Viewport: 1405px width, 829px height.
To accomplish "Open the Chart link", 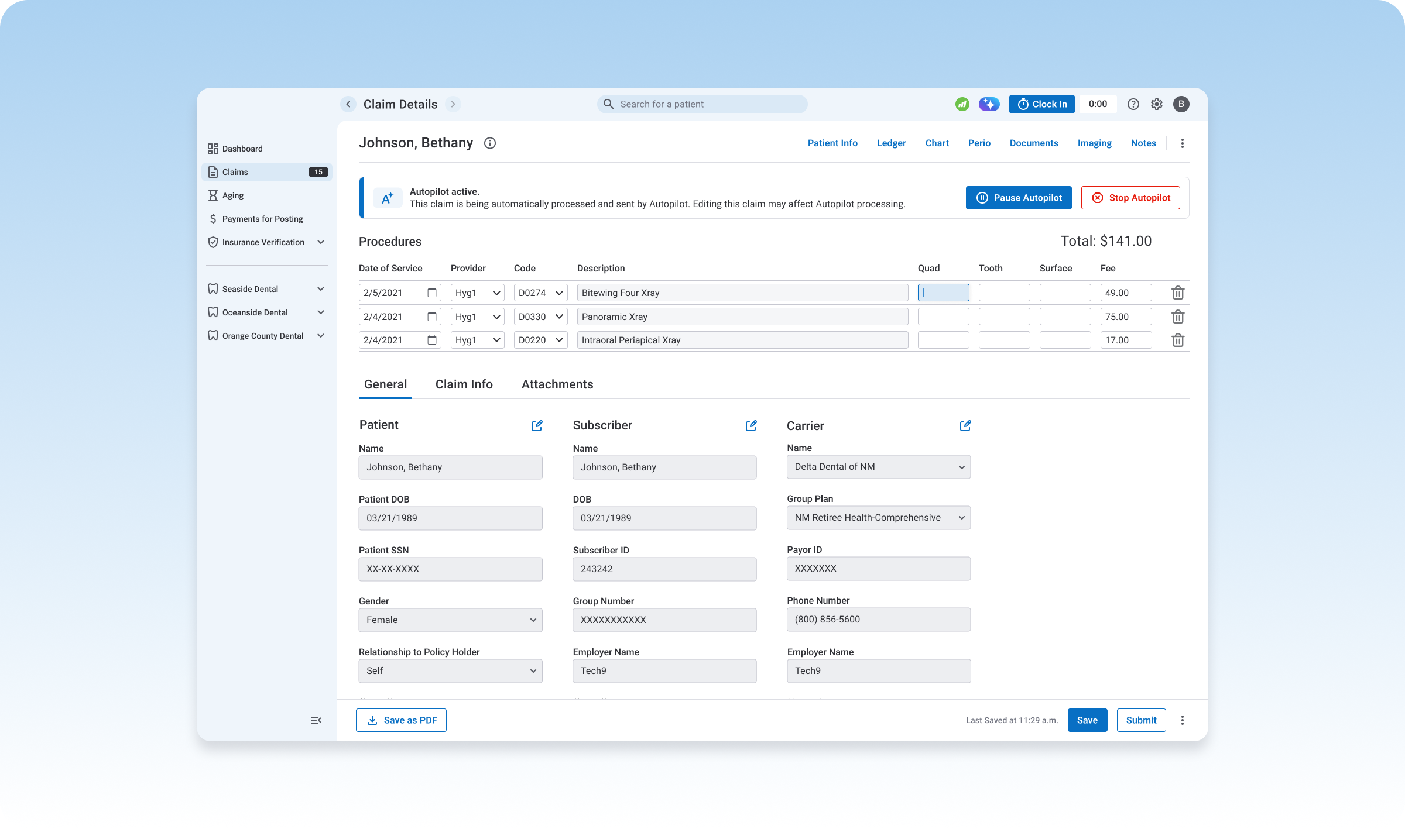I will [x=937, y=143].
